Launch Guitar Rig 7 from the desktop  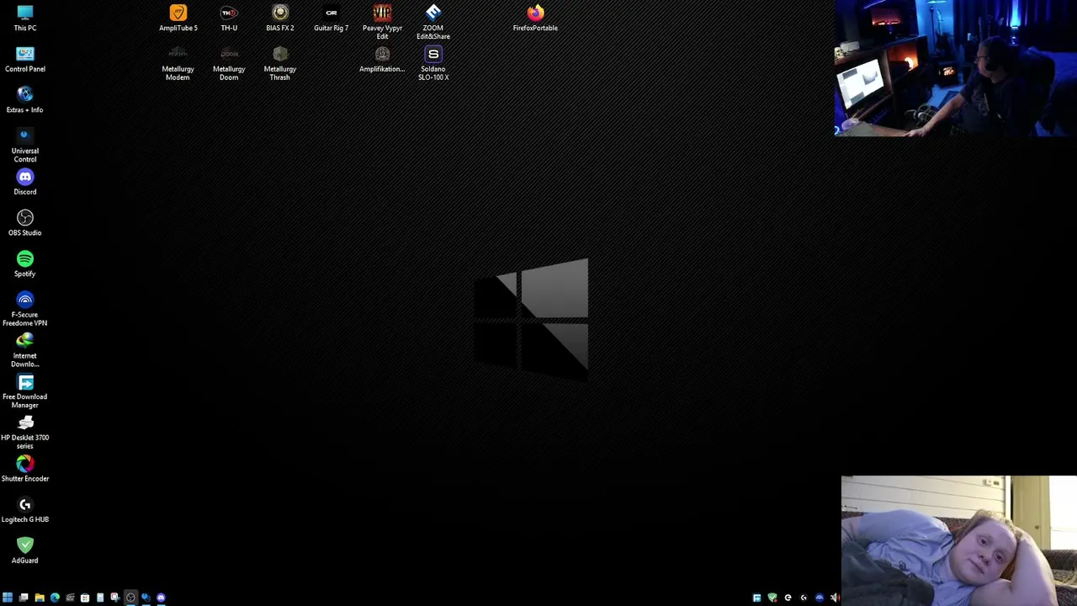332,18
